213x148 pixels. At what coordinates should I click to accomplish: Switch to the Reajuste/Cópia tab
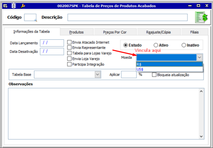coord(158,32)
